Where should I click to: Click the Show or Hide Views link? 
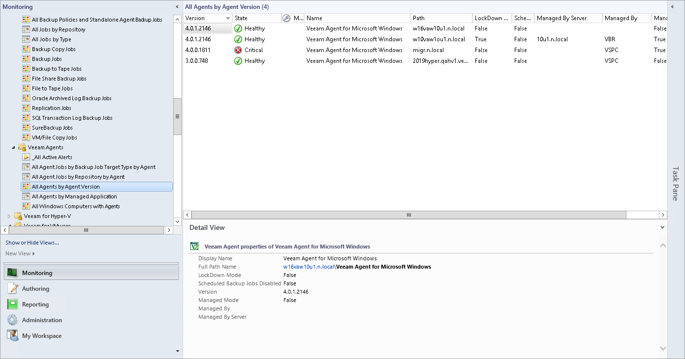[x=32, y=243]
